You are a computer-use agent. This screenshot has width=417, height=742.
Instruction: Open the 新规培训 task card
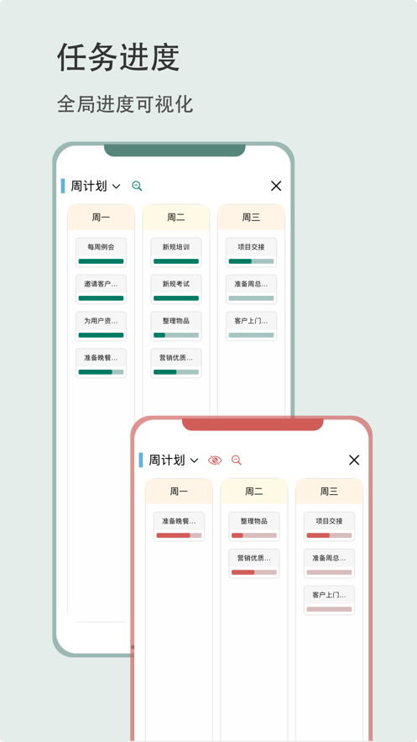click(x=176, y=252)
